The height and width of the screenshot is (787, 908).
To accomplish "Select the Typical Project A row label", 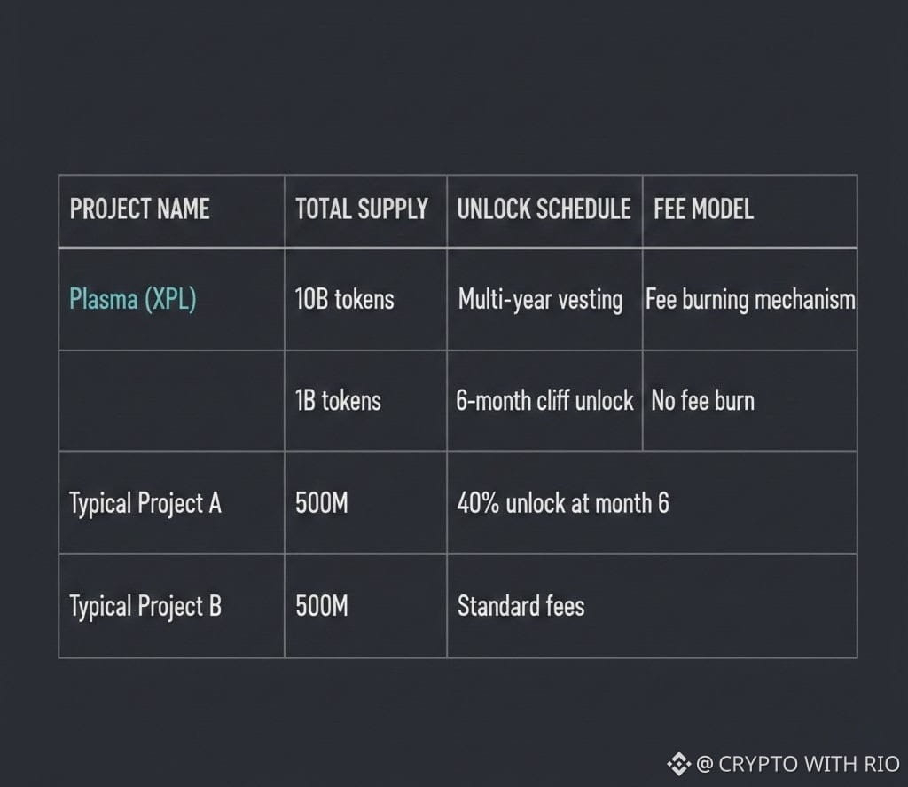I will point(145,504).
